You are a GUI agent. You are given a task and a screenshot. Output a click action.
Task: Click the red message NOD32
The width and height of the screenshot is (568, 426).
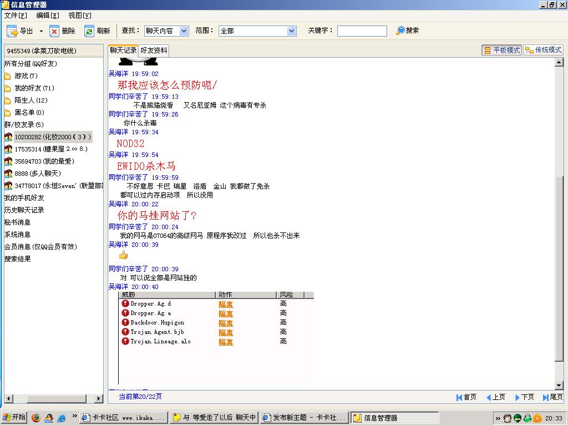point(130,144)
